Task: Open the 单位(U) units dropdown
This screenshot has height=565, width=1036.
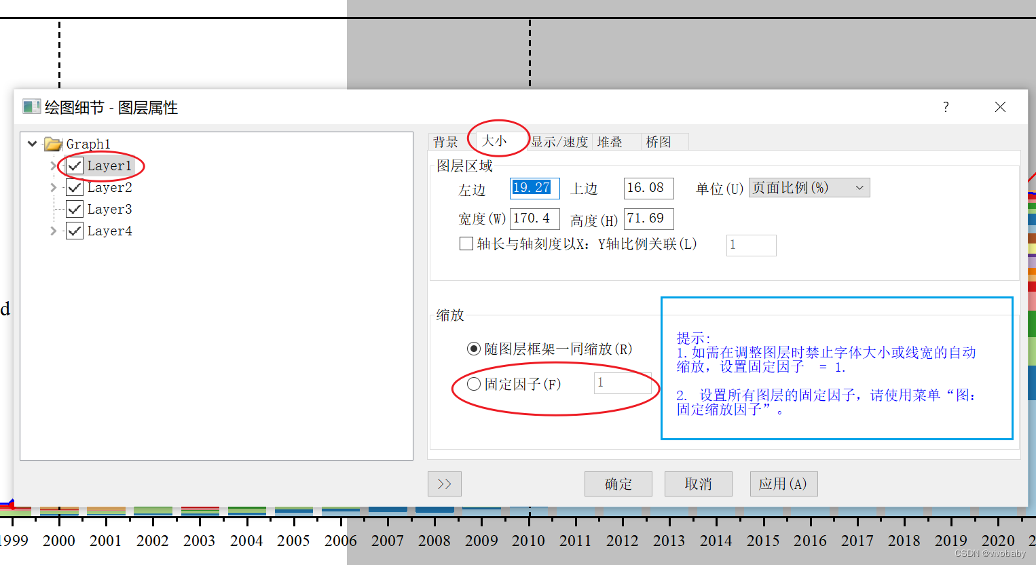Action: click(x=860, y=188)
